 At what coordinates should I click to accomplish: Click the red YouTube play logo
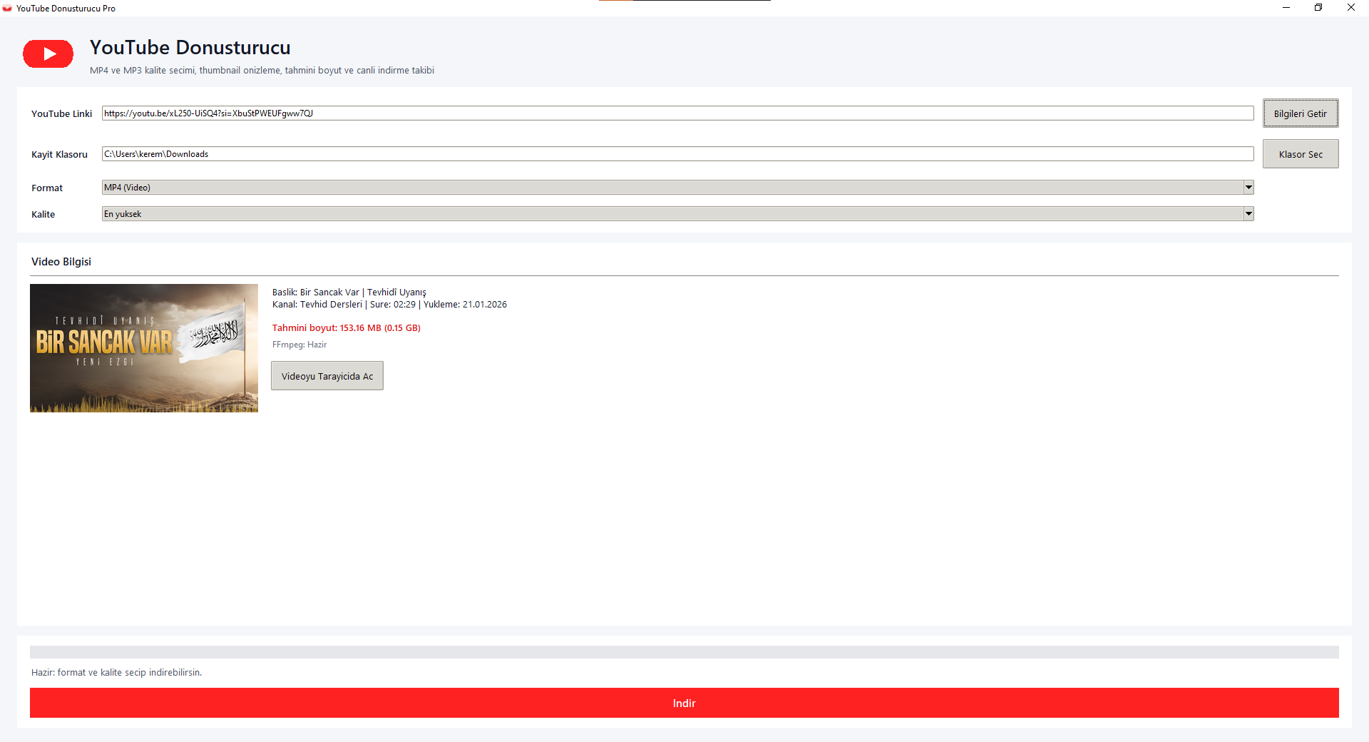point(48,54)
